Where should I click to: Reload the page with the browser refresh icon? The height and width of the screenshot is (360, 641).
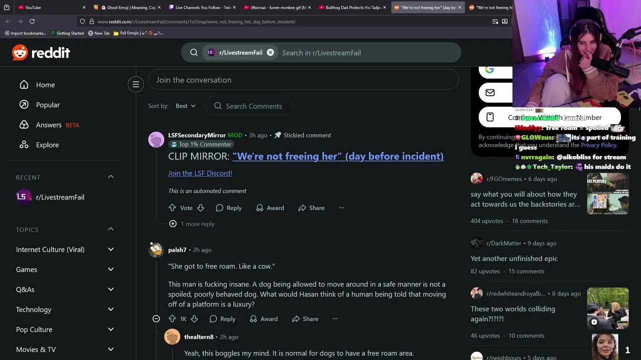[x=32, y=21]
